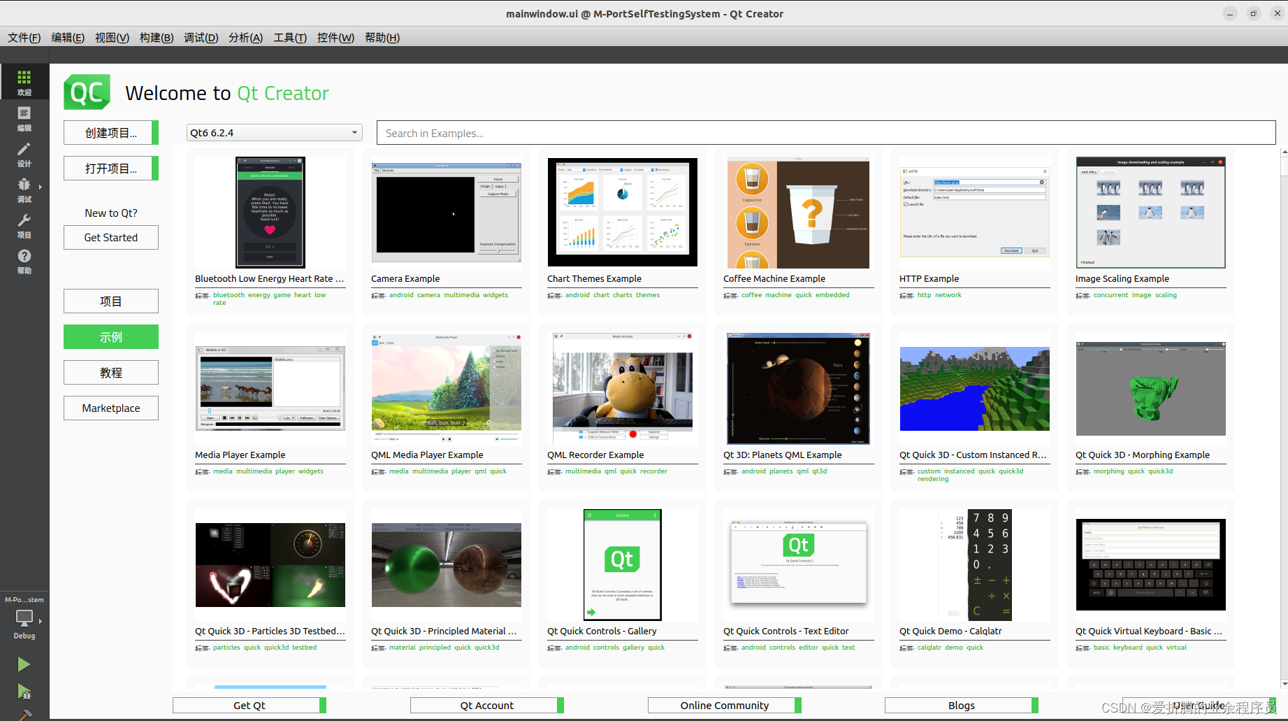Open the 分析(A) menu

coord(245,38)
